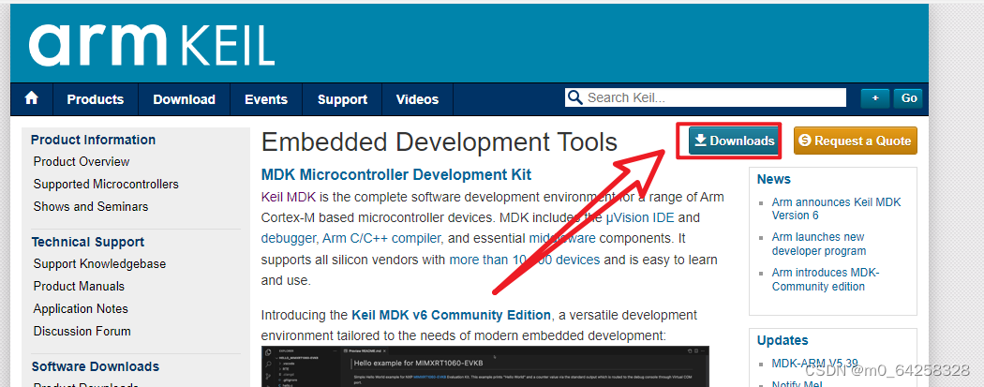Click the Product Information sidebar heading

click(94, 140)
